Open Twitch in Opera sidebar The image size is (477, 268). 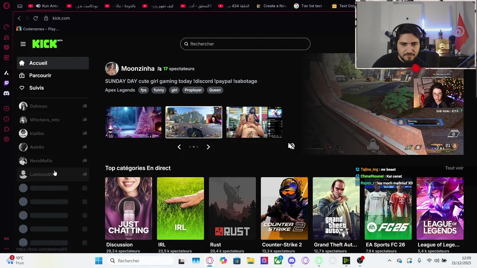pos(6,83)
